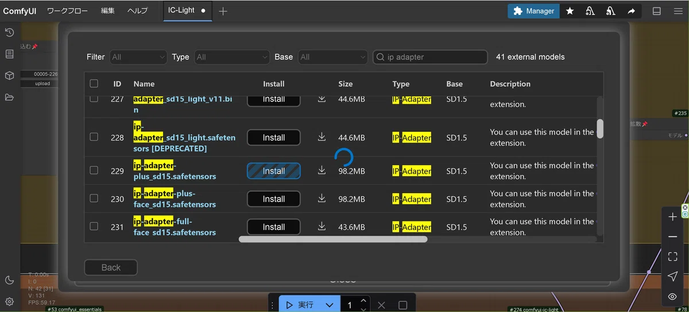Check the box for row ID 230

pos(94,198)
